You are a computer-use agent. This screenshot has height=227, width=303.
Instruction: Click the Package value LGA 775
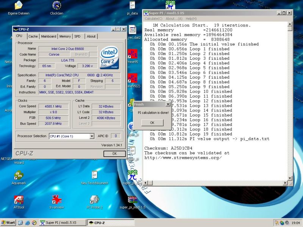68,60
